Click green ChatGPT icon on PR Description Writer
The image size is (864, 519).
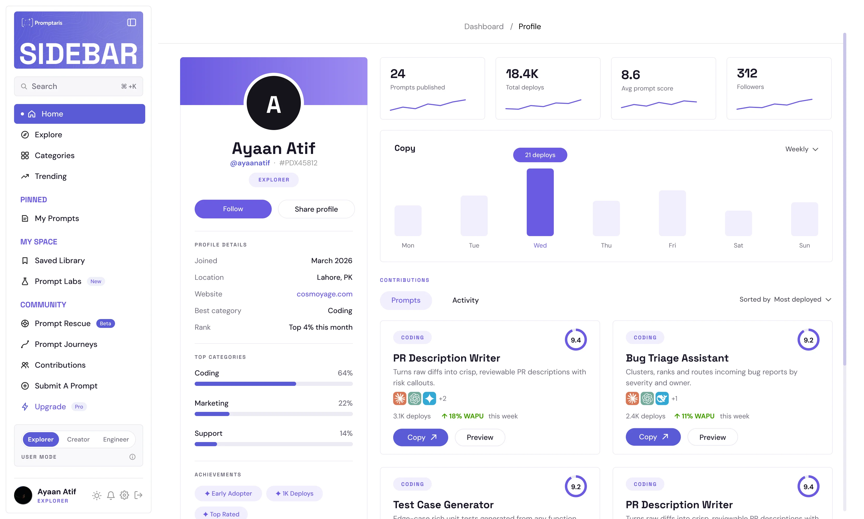415,398
